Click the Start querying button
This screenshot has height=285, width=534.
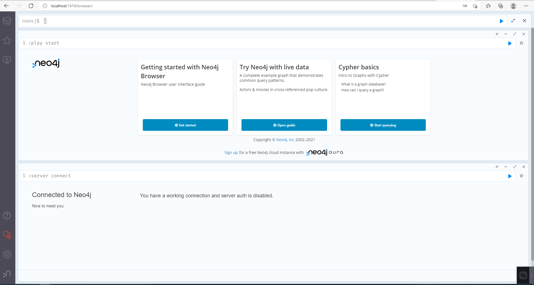tap(383, 125)
